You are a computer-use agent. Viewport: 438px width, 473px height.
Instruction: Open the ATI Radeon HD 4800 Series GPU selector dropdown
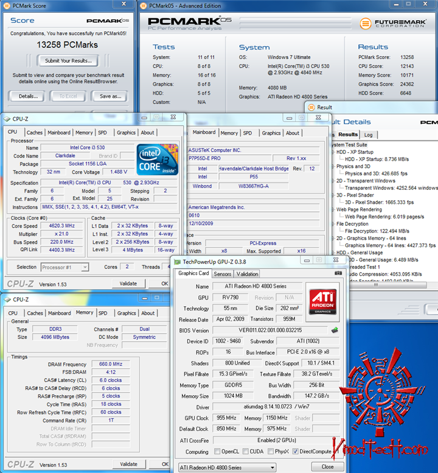(x=227, y=468)
